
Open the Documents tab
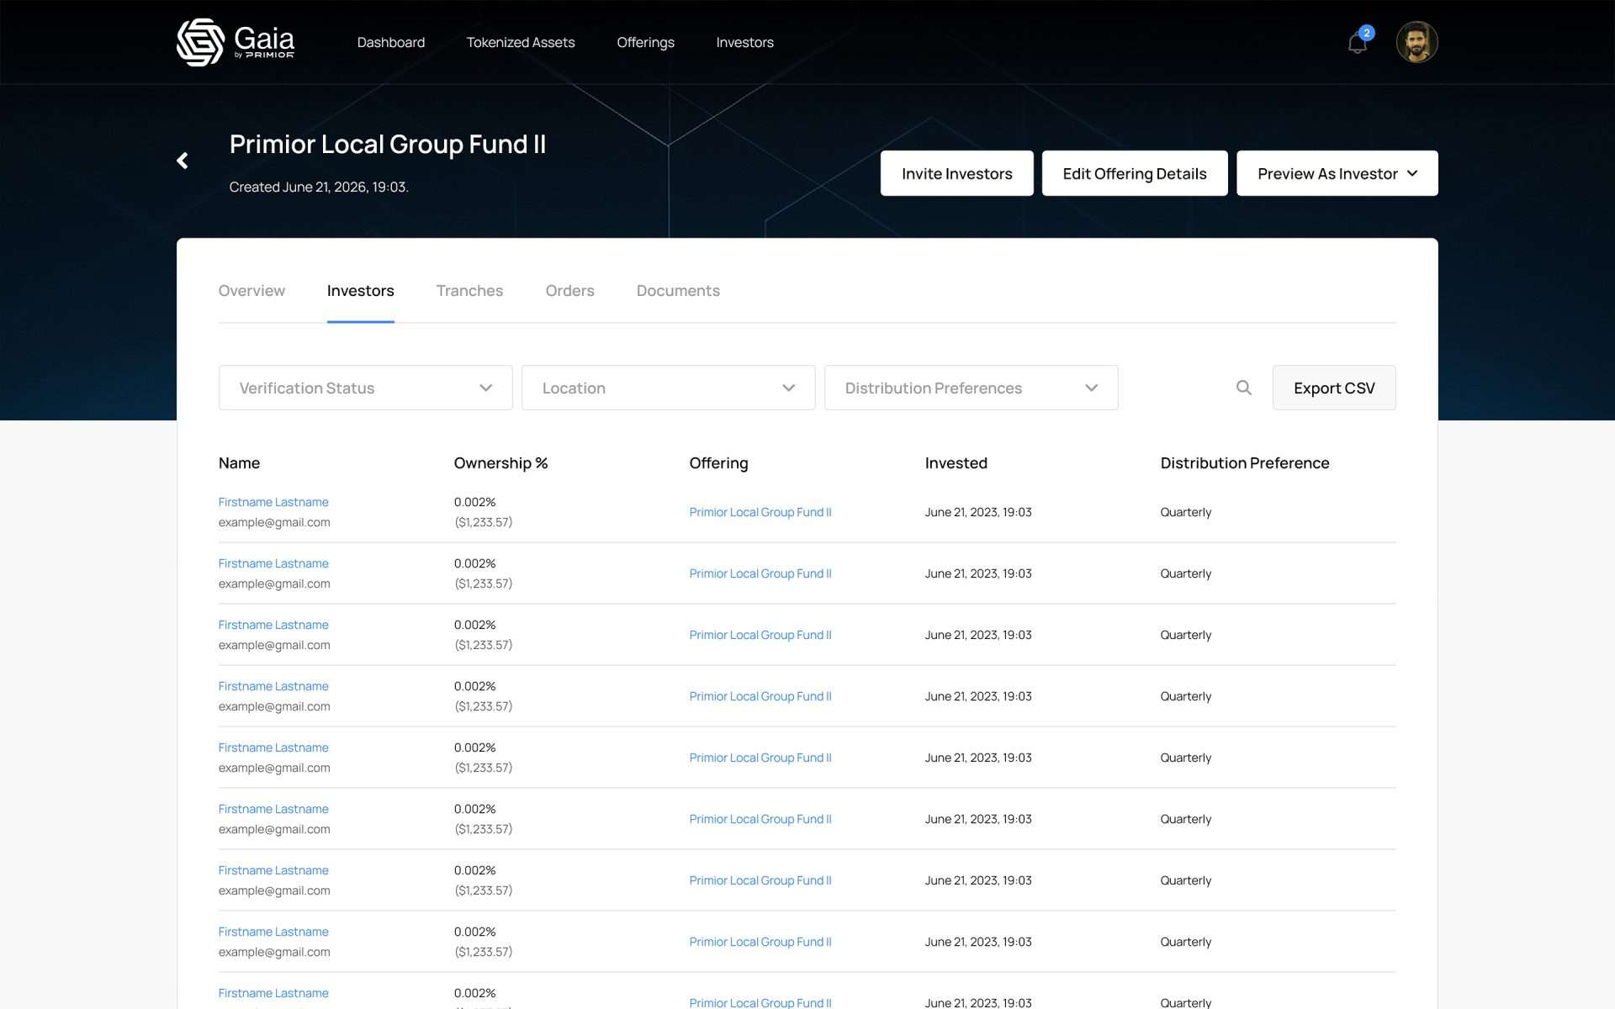(678, 291)
